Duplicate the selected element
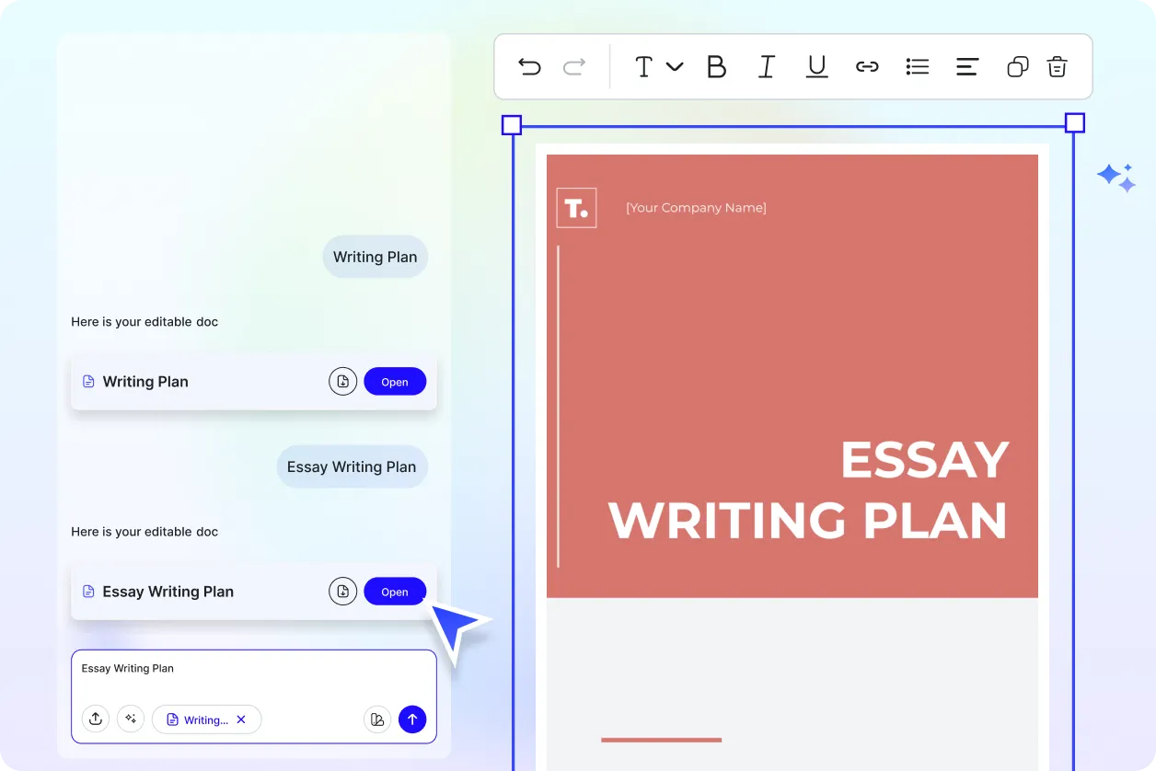This screenshot has width=1156, height=771. [1017, 66]
